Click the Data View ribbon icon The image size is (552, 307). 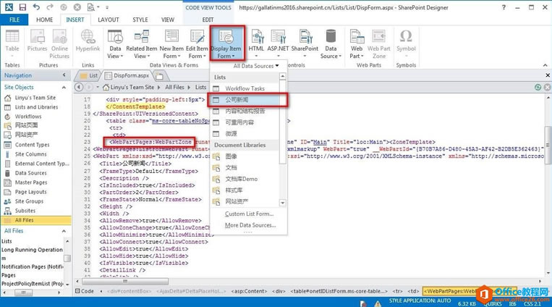click(114, 42)
